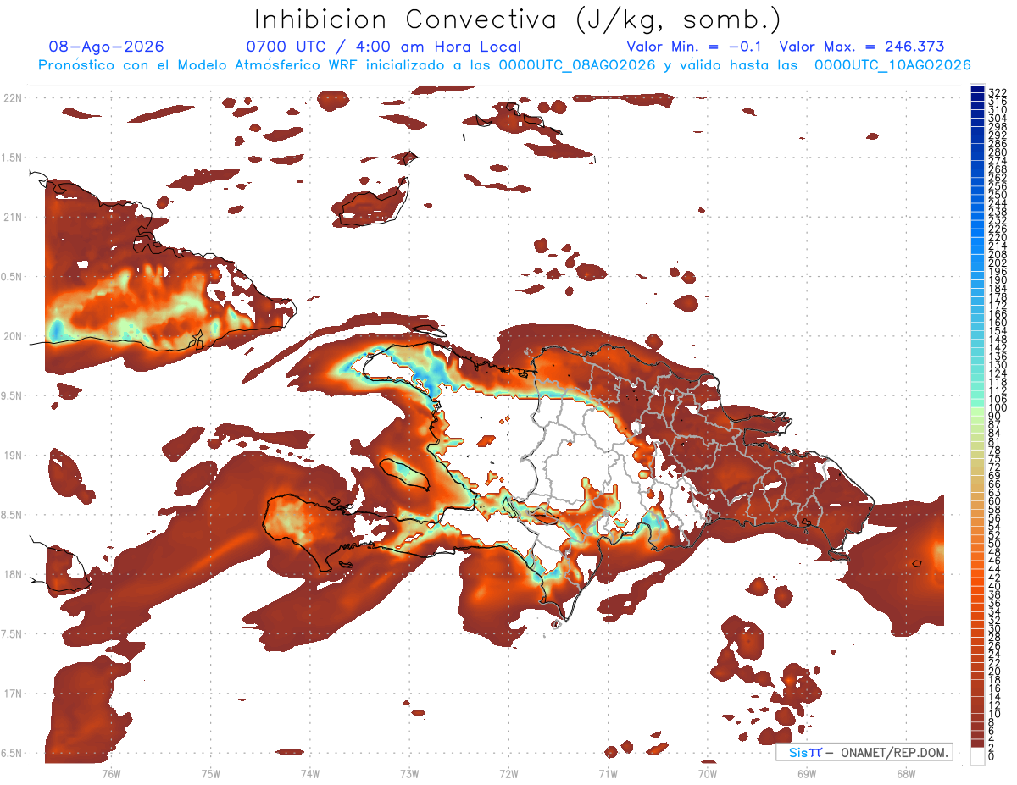Click the 'Valor Max. = 246.373' readout
Viewport: 1017px width, 785px height.
[x=862, y=47]
